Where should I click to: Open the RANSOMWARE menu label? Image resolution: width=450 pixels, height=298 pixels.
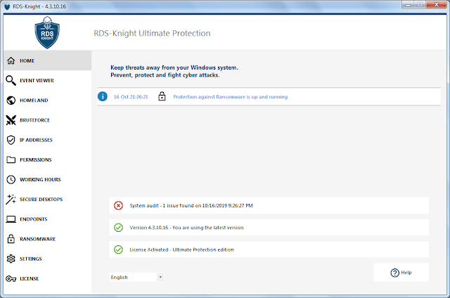tap(37, 239)
